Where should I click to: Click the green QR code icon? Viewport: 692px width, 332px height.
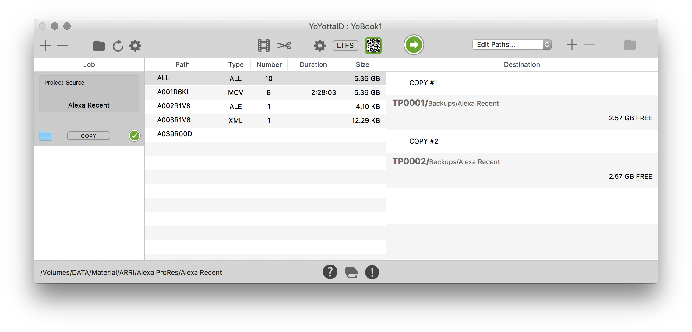[x=373, y=46]
